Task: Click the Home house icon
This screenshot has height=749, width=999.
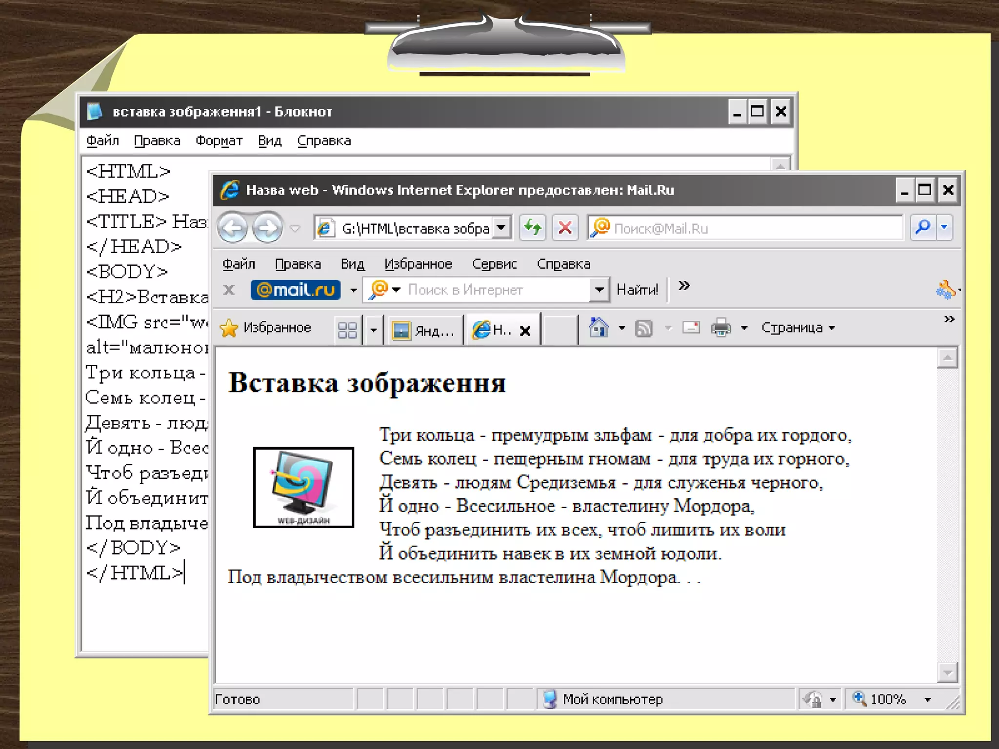Action: click(x=599, y=328)
